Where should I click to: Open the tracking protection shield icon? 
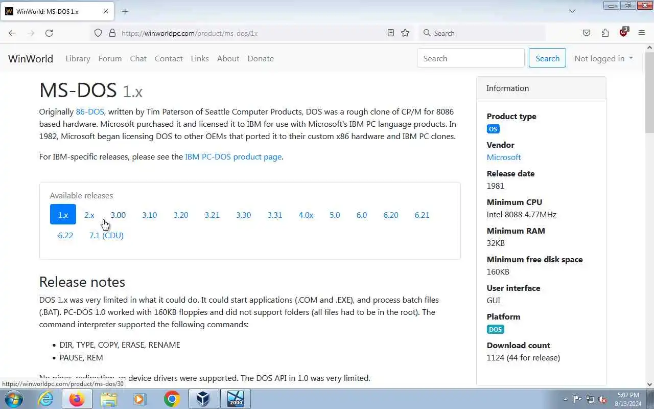point(98,33)
